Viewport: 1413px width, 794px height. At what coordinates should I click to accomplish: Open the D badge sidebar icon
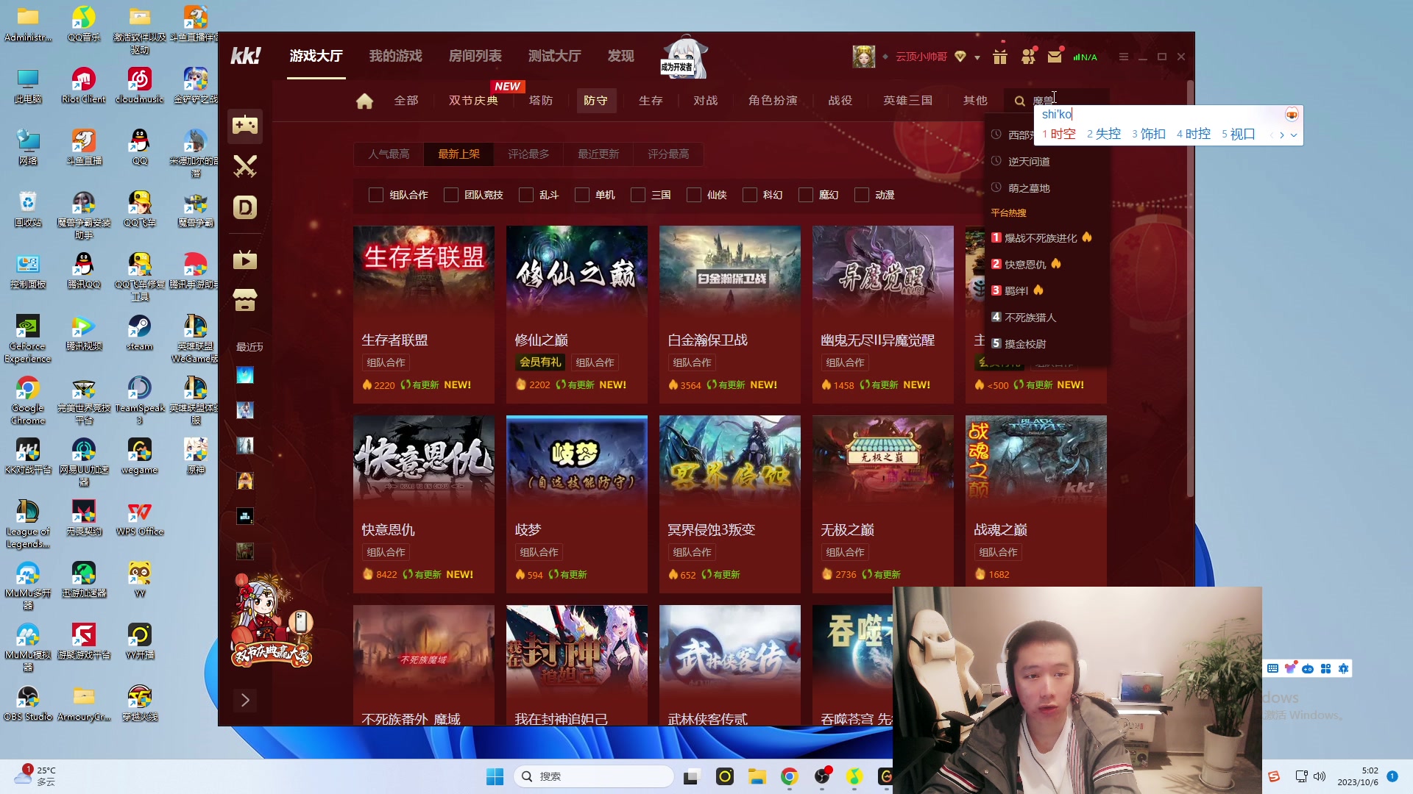pyautogui.click(x=245, y=207)
